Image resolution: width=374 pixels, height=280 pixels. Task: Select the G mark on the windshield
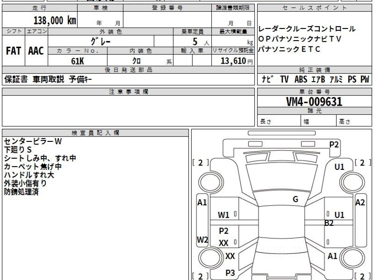click(x=295, y=199)
